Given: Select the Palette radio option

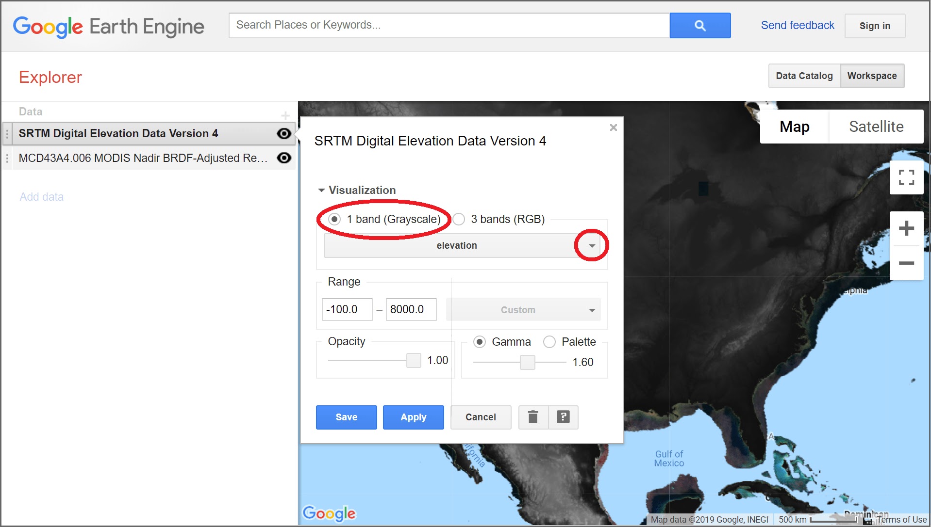Looking at the screenshot, I should click(x=549, y=342).
